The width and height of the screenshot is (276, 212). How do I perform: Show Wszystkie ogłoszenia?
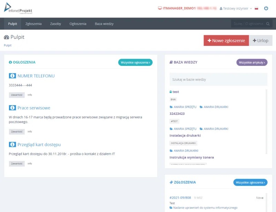pos(135,62)
